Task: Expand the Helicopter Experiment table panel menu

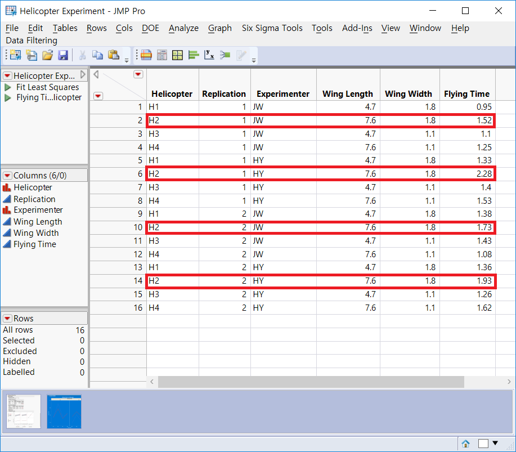Action: coord(7,76)
